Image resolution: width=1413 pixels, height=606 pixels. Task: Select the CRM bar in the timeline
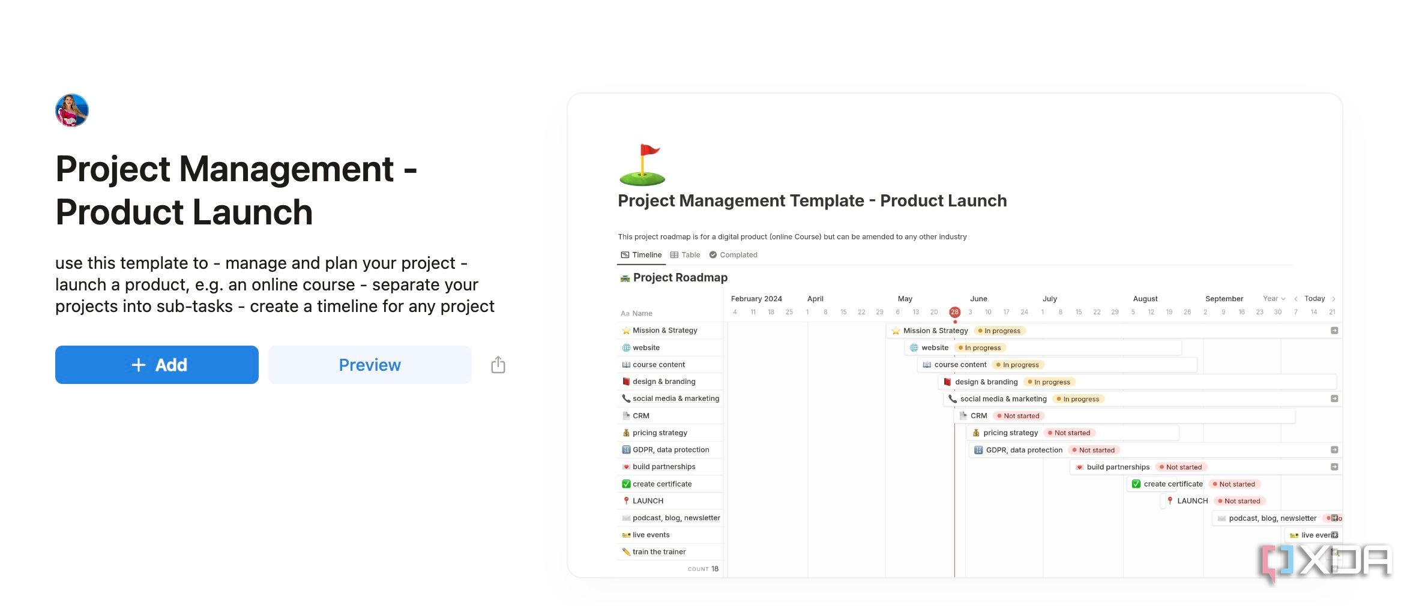tap(1124, 415)
